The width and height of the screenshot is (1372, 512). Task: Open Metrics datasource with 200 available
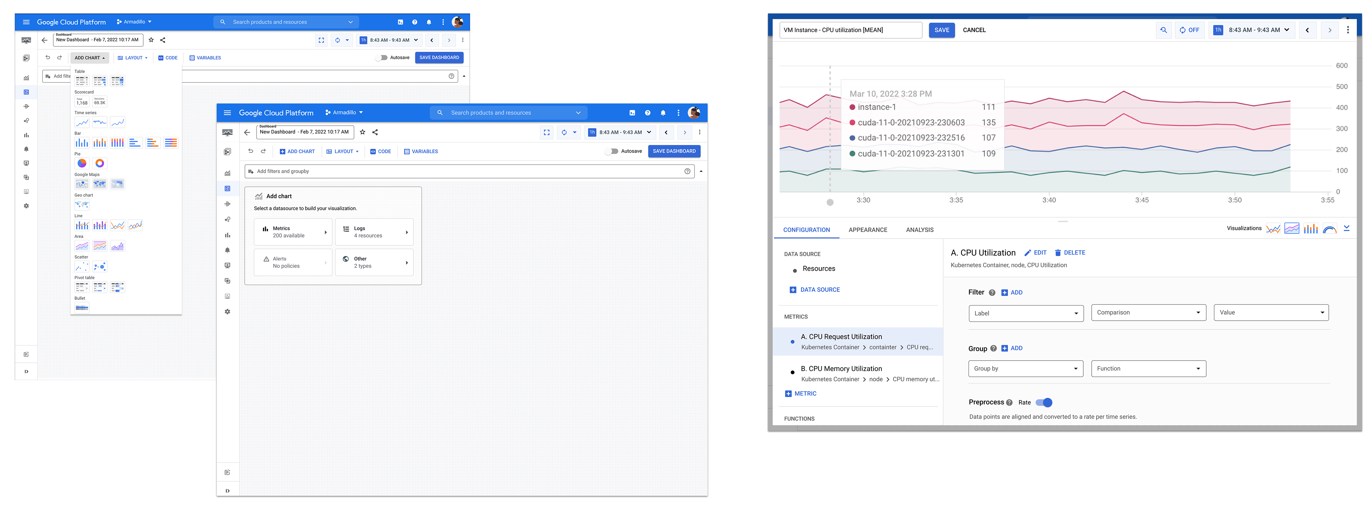(293, 232)
